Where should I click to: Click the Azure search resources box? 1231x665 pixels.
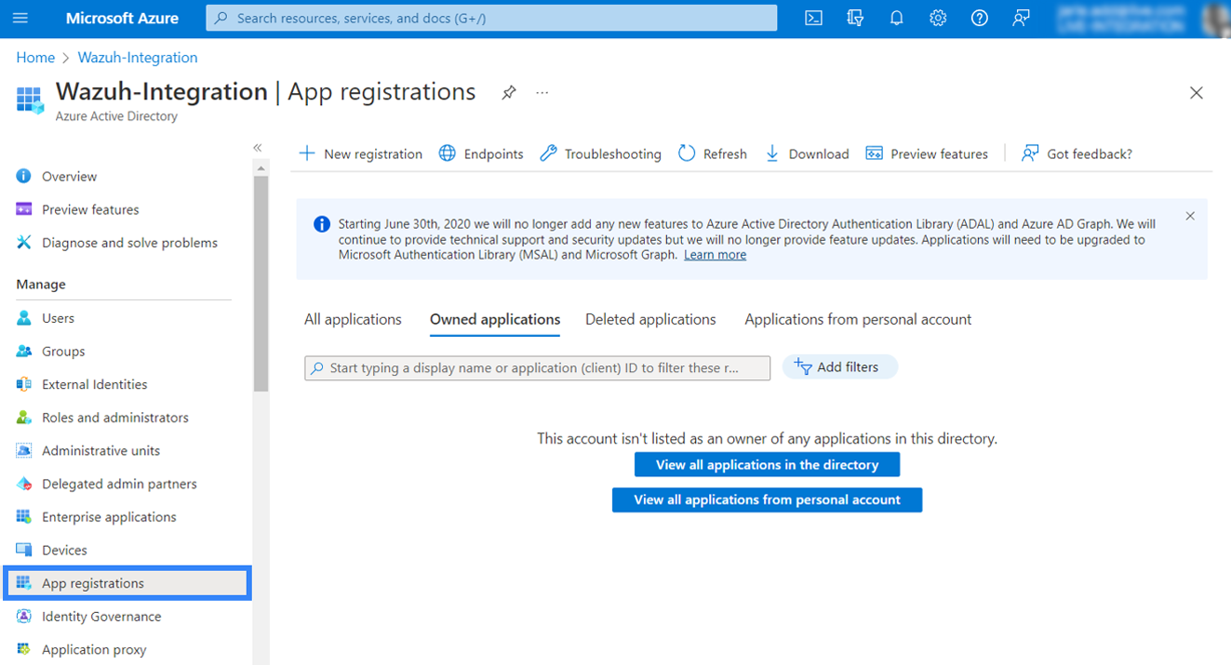click(x=491, y=18)
